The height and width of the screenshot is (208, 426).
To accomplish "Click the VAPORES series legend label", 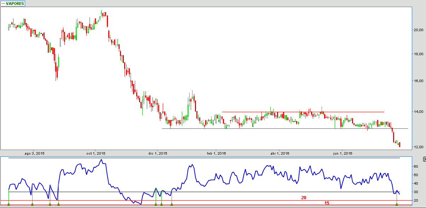I will [13, 3].
